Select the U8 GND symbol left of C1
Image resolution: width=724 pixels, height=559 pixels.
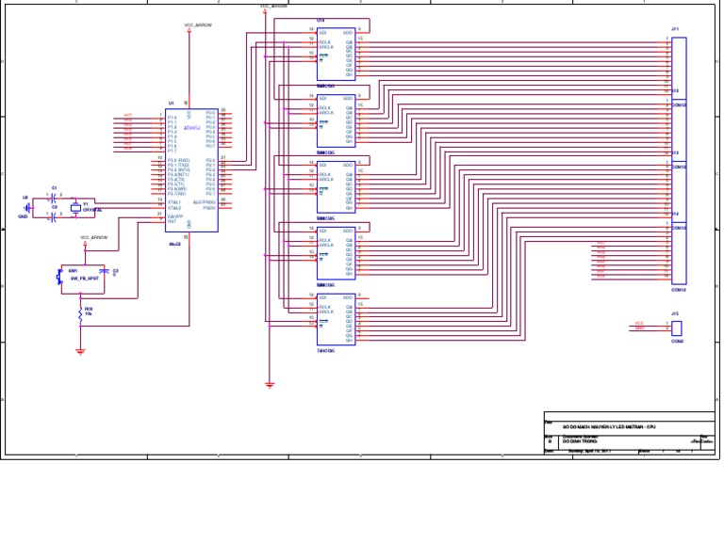coord(28,208)
